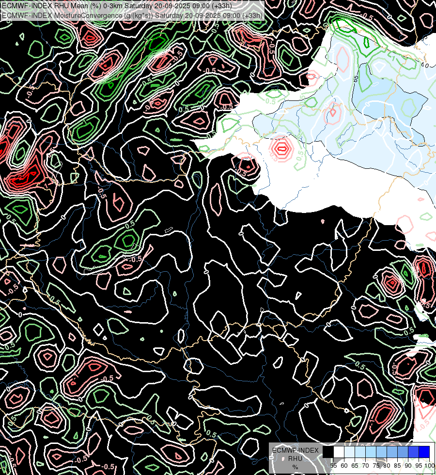Click the legend tick label 90
Viewport: 436px width, 475px height.
click(408, 466)
